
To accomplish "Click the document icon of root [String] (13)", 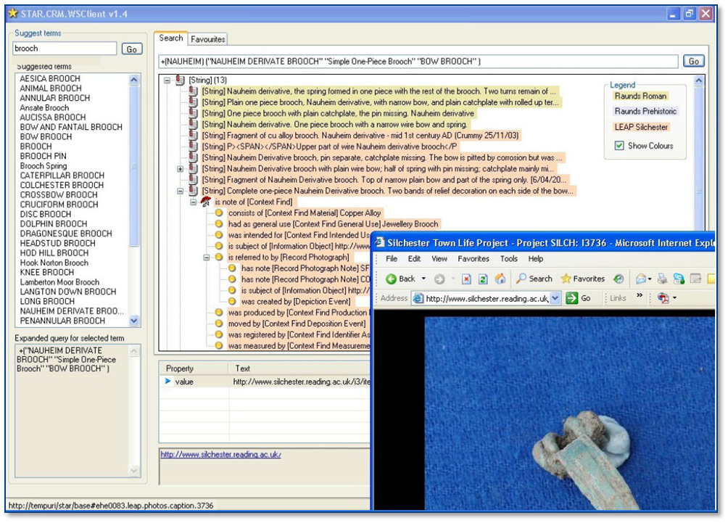I will tap(180, 81).
